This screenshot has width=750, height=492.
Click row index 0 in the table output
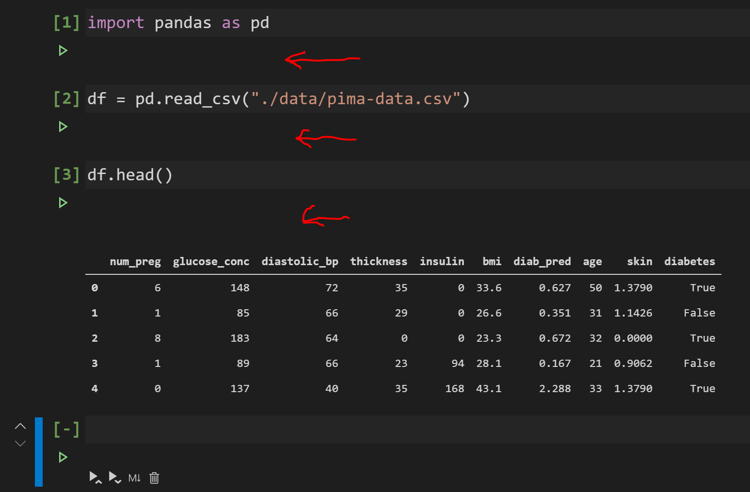point(95,287)
